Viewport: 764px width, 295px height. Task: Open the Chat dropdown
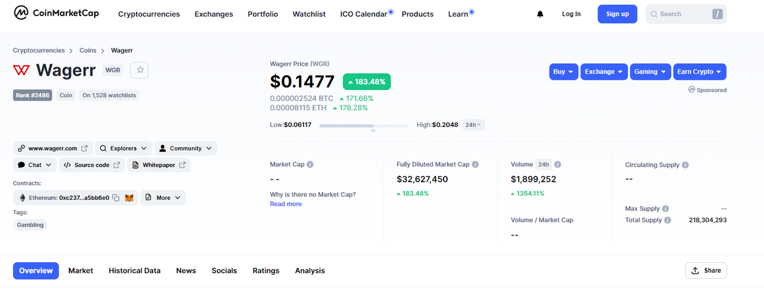tap(35, 165)
